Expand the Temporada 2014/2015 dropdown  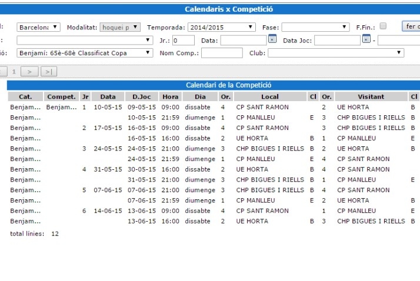222,27
